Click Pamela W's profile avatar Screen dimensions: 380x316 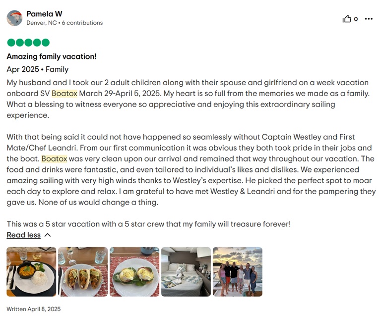(14, 18)
